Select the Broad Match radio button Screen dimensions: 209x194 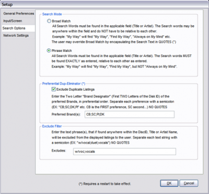49,21
